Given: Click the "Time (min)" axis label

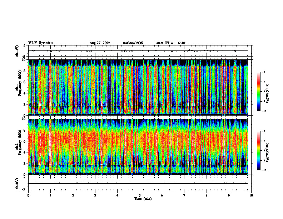Looking at the screenshot, I should click(143, 199).
